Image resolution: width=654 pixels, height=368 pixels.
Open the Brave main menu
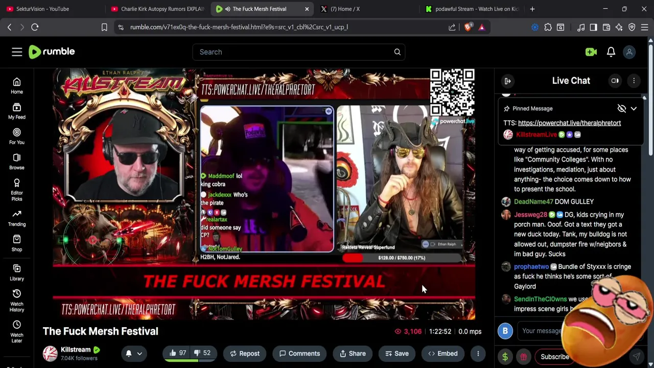tap(644, 27)
